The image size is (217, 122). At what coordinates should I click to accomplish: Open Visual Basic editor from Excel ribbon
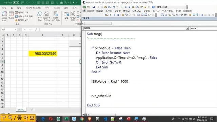point(4,16)
